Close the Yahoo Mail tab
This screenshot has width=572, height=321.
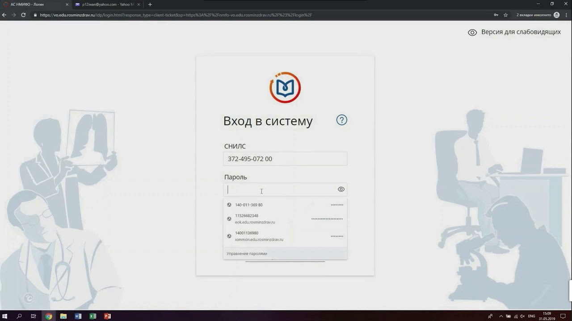pyautogui.click(x=139, y=4)
